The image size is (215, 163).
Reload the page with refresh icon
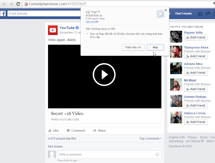coord(18,4)
